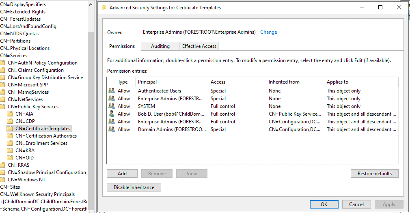
Task: Click the Disable inheritance button
Action: 134,187
